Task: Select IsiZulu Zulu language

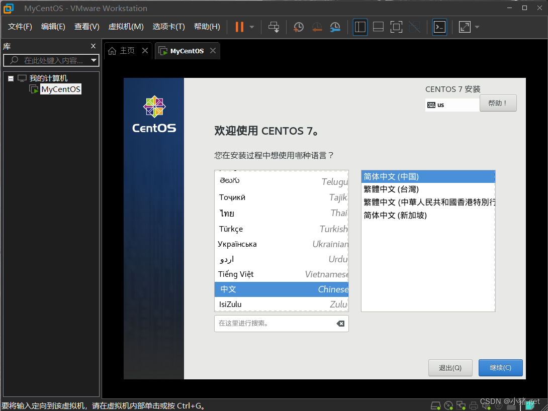Action: click(282, 304)
